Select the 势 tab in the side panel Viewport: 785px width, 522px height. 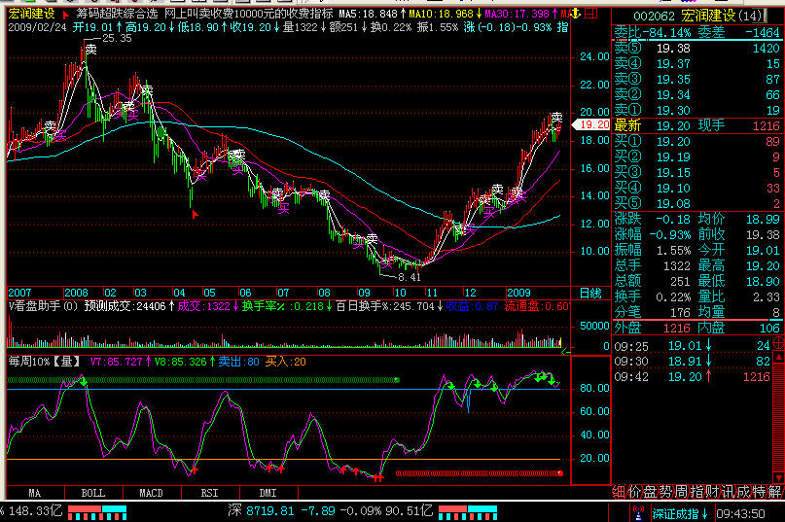(x=665, y=492)
